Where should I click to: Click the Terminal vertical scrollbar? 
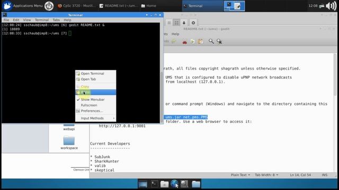pyautogui.click(x=162, y=97)
